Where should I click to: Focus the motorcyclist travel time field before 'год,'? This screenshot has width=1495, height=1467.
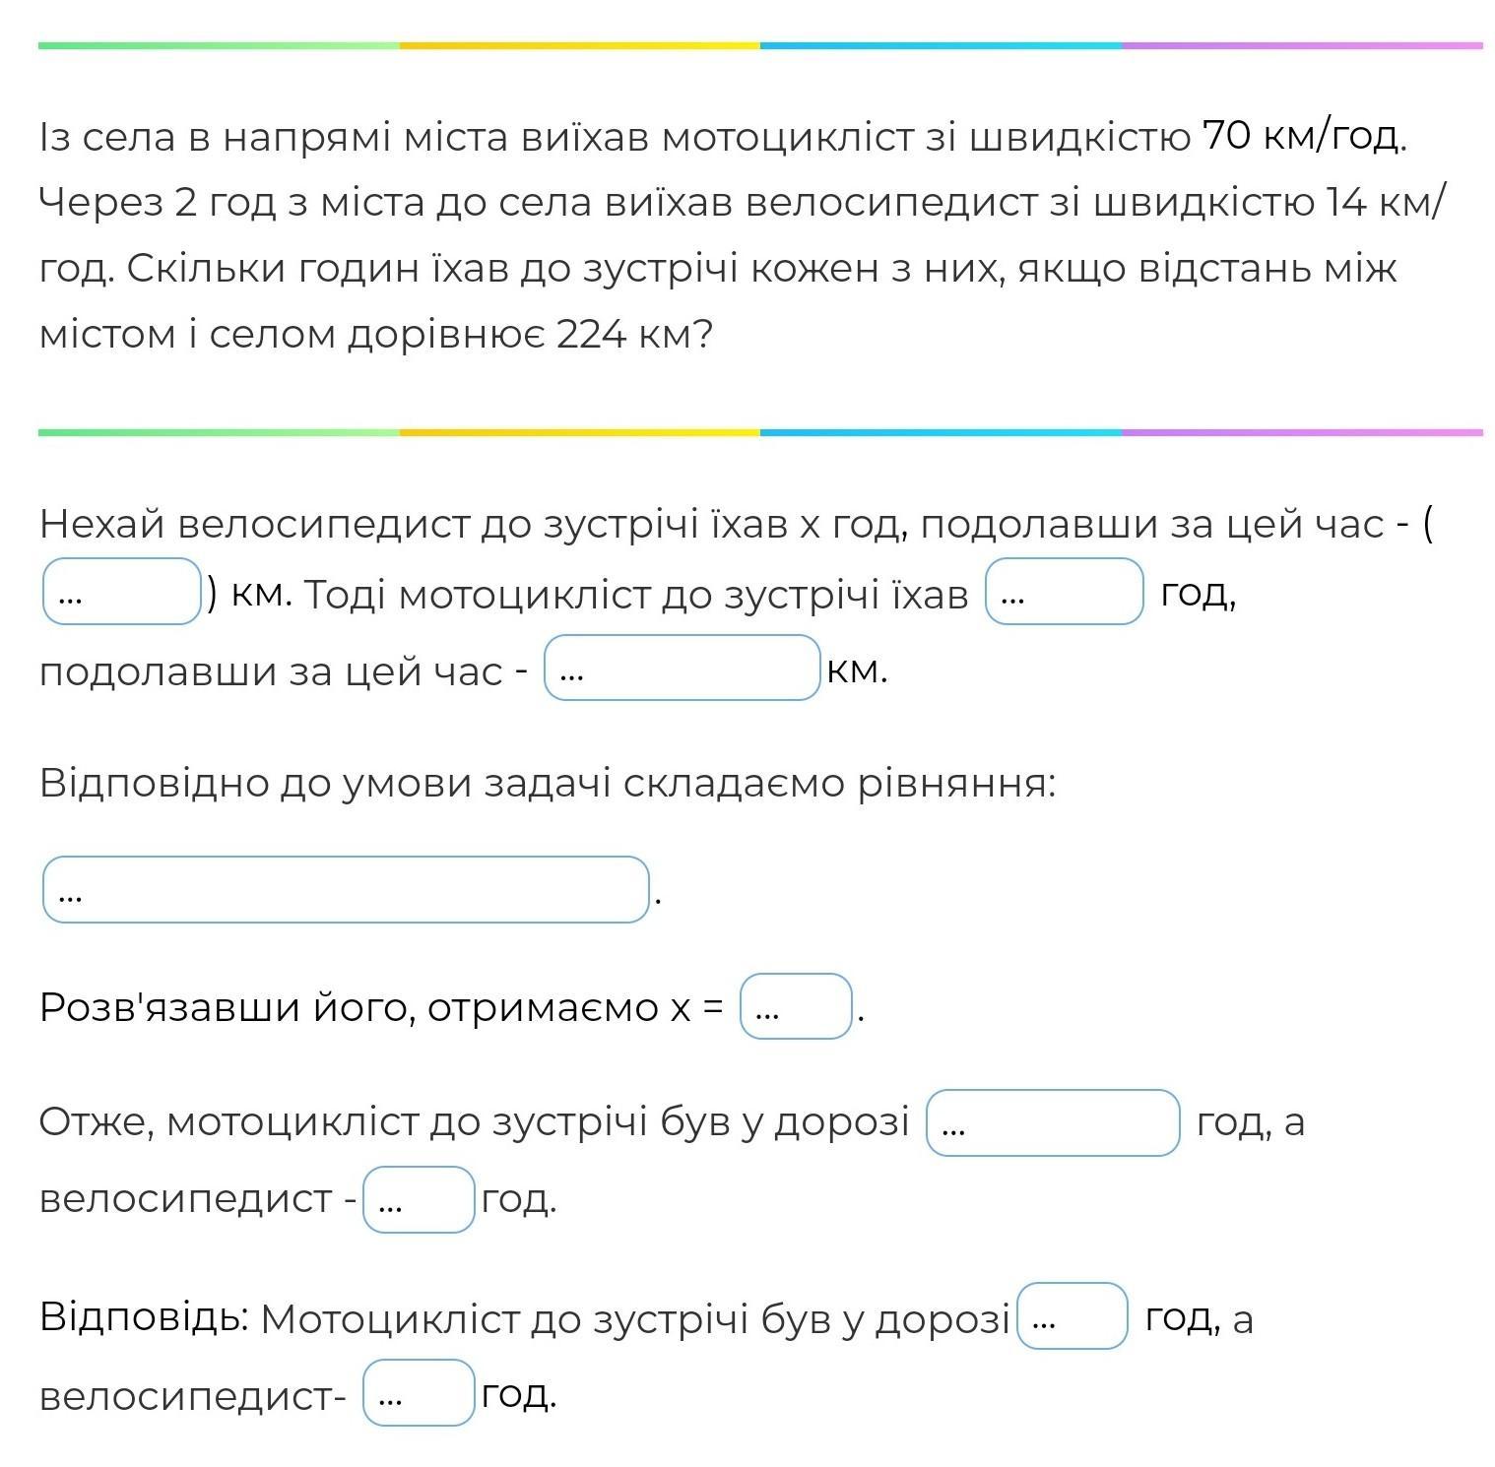coord(1065,592)
